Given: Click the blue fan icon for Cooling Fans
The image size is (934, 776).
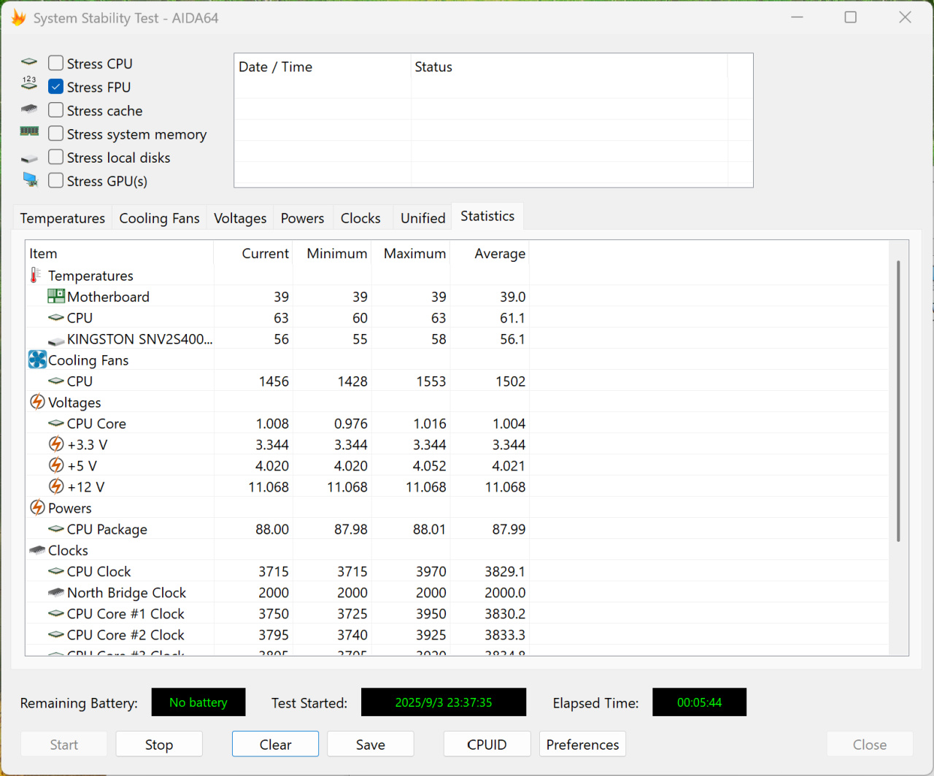Looking at the screenshot, I should pos(37,360).
